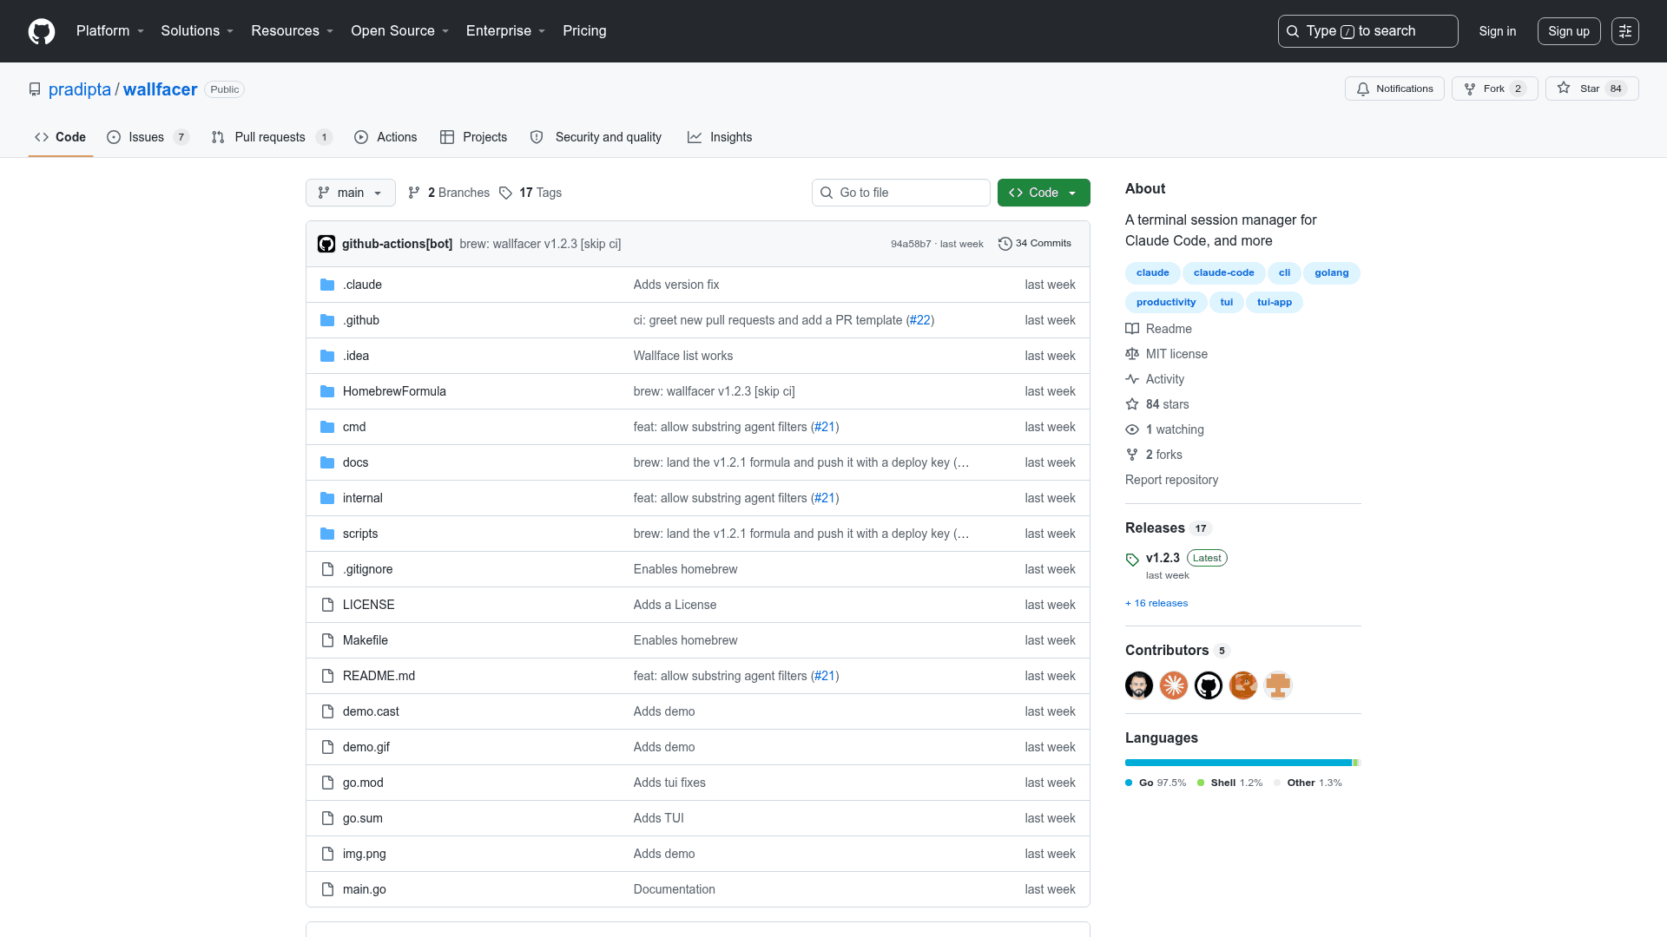Focus the Go to file search field
Viewport: 1667px width, 937px height.
coord(901,193)
